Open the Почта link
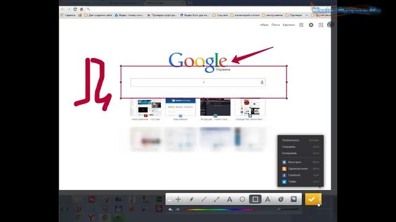The width and height of the screenshot is (396, 222). pos(275,25)
